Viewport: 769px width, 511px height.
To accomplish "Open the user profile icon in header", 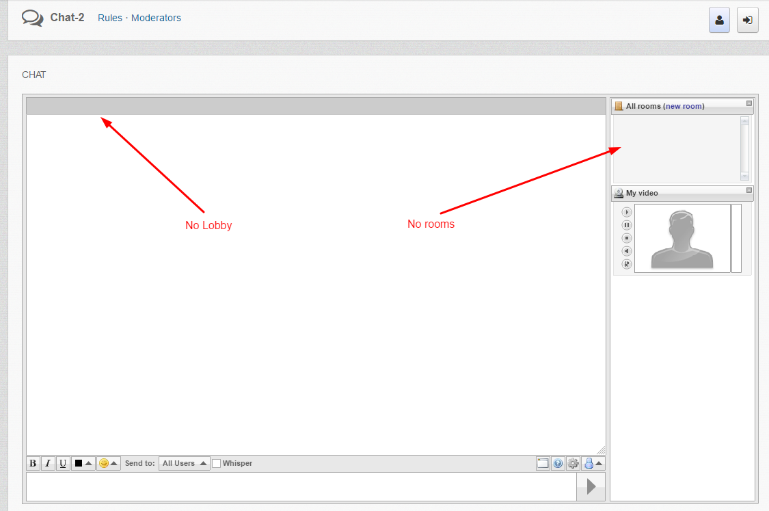I will (719, 20).
